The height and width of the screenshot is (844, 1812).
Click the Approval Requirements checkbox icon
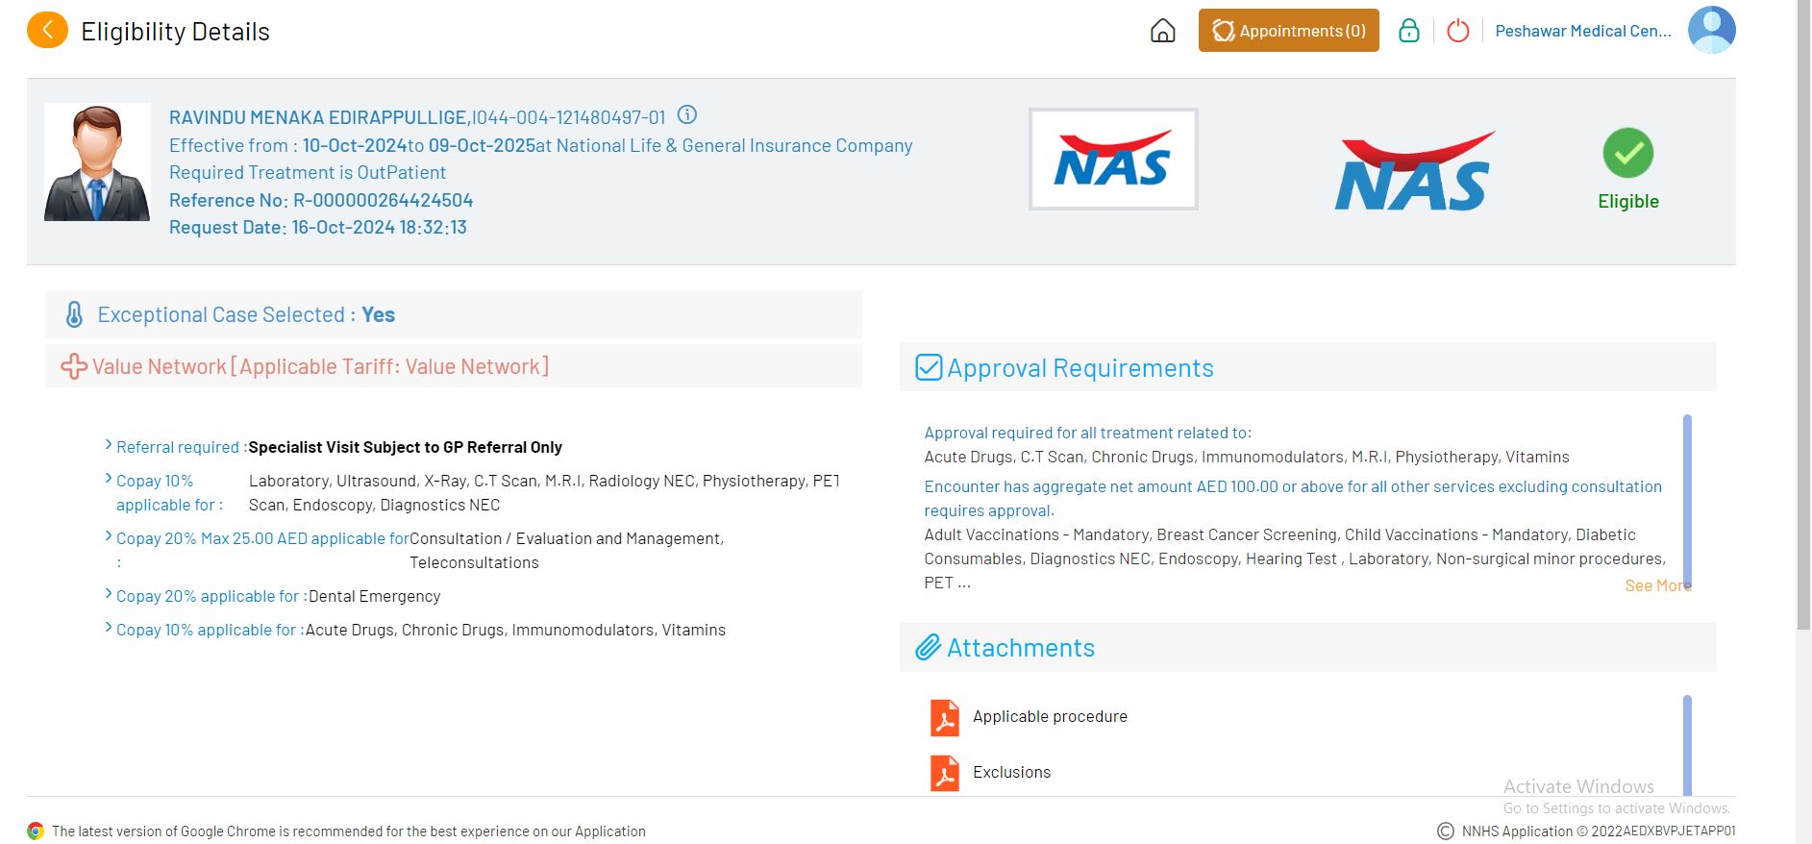click(929, 367)
